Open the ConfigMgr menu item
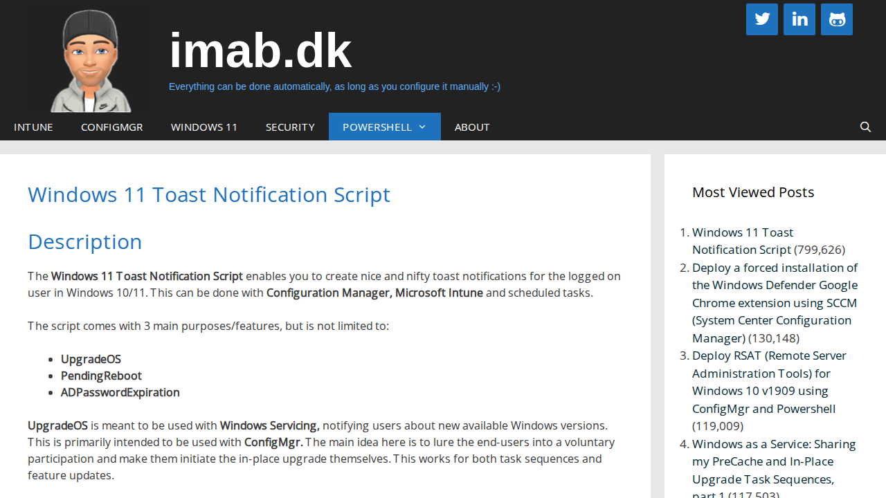 [x=112, y=127]
